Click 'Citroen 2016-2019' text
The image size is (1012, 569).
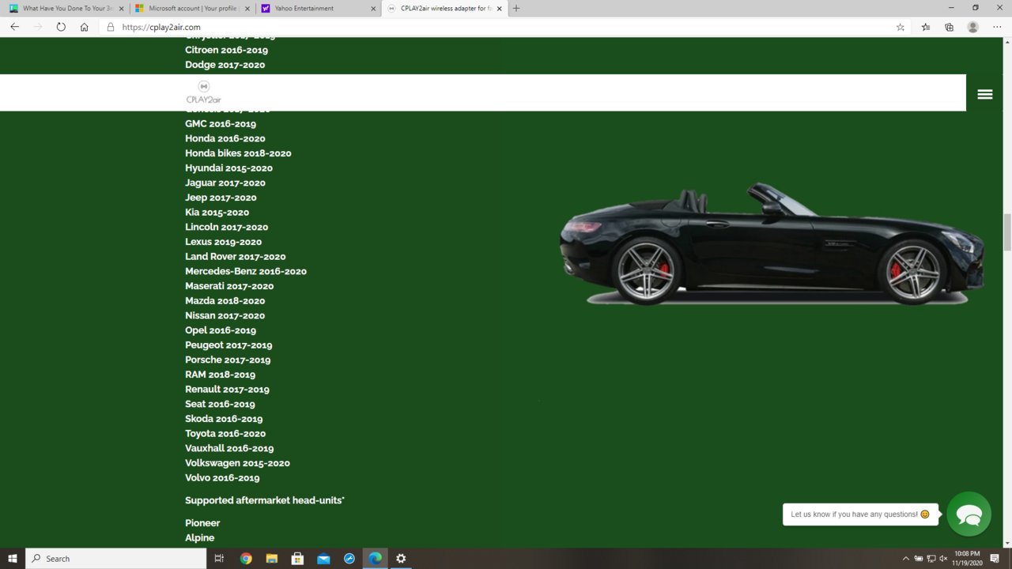point(227,50)
